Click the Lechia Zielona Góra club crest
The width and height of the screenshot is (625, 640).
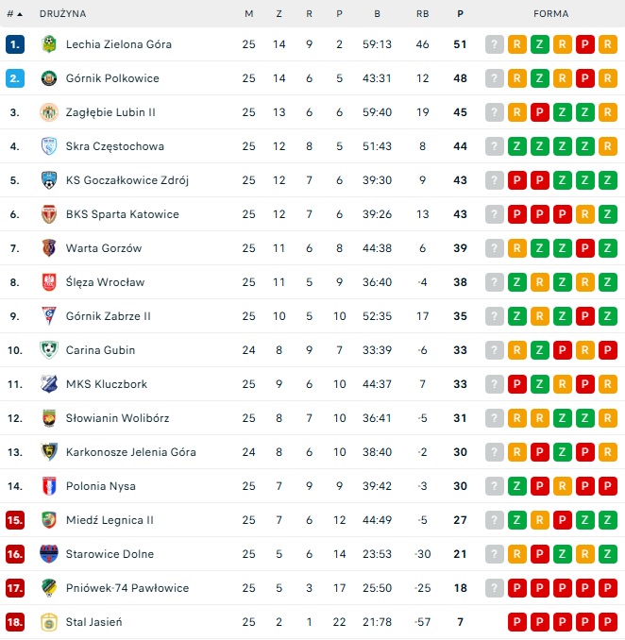49,44
